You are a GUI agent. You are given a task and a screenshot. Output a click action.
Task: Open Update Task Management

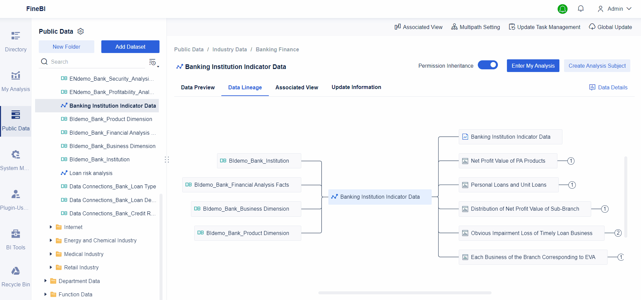coord(544,27)
